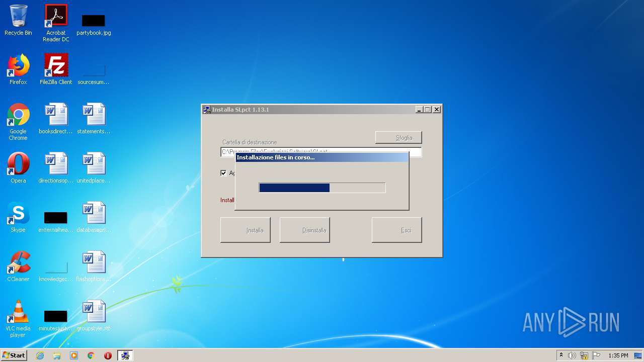
Task: Minimize the Installa SLpct window
Action: (419, 110)
